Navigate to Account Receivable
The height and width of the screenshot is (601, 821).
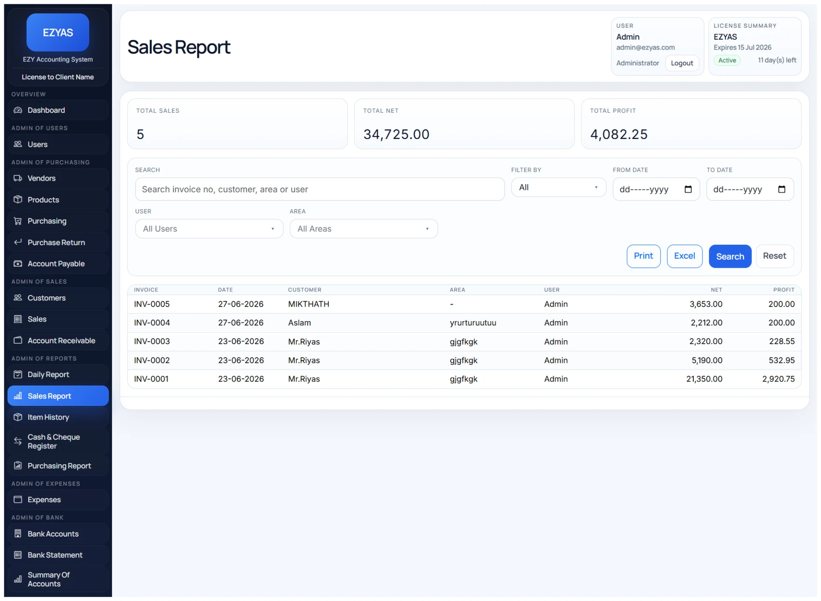[x=58, y=340]
